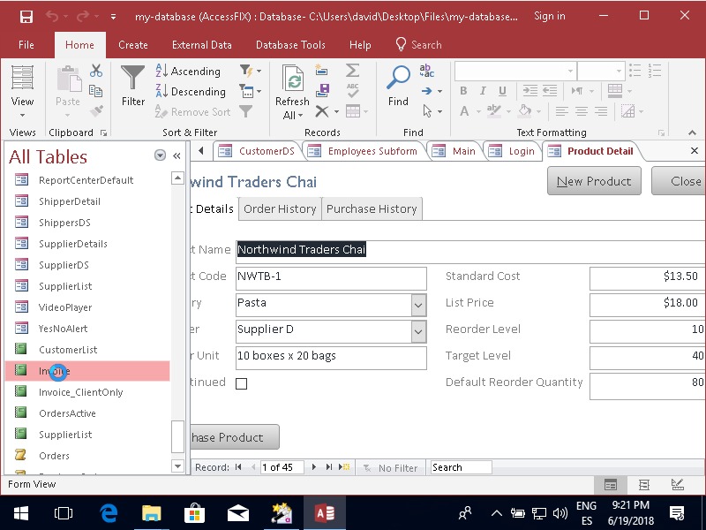Image resolution: width=706 pixels, height=530 pixels.
Task: Collapse the navigation pane with chevrons
Action: tap(177, 156)
